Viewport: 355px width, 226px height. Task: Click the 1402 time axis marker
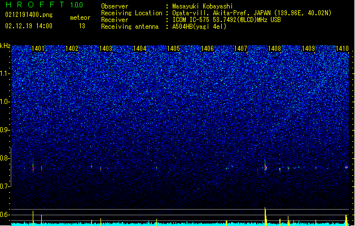tap(72, 49)
